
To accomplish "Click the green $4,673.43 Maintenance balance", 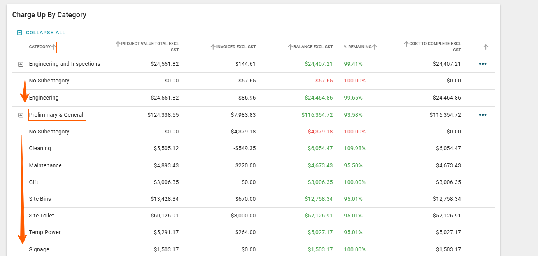I will pyautogui.click(x=320, y=165).
